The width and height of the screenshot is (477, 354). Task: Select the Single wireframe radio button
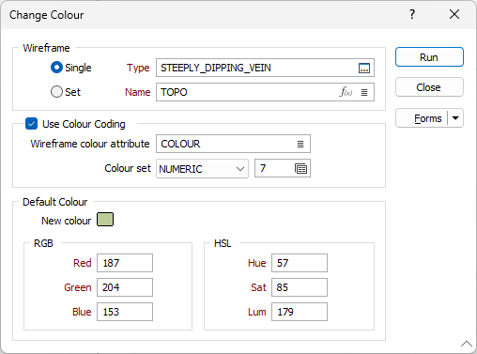coord(56,68)
